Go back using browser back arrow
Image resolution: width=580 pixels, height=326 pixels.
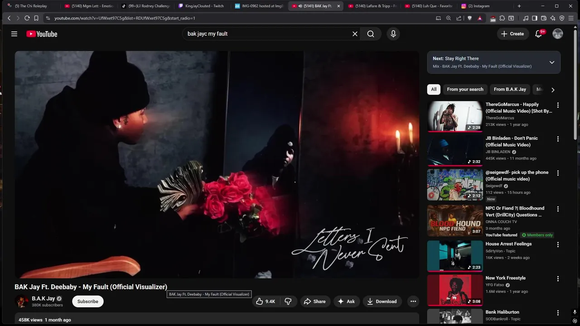click(9, 18)
